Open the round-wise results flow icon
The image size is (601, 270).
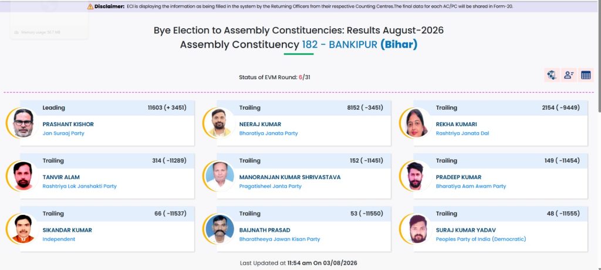552,75
